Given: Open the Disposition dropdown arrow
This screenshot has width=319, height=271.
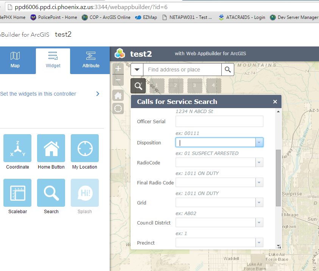Looking at the screenshot, I should pos(259,142).
